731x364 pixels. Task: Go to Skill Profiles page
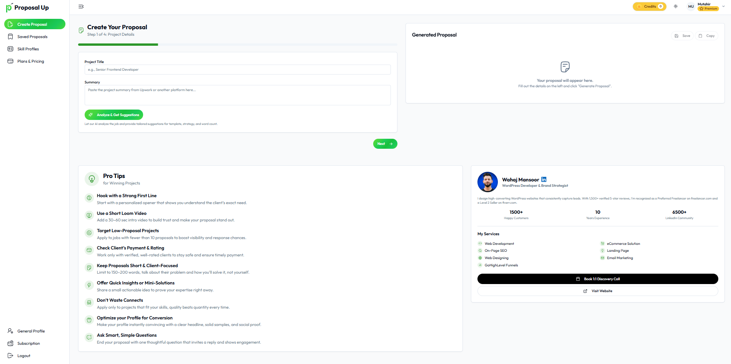click(28, 49)
